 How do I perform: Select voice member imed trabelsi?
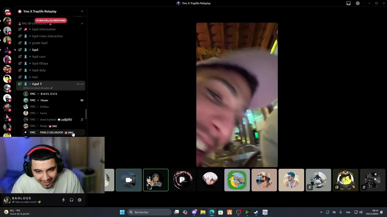pos(54,120)
